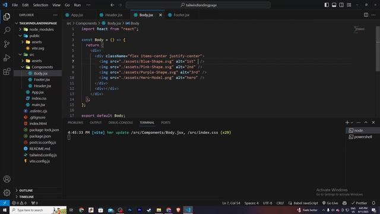Switch to the Header.jsx editor tab
The height and width of the screenshot is (214, 380).
(113, 15)
